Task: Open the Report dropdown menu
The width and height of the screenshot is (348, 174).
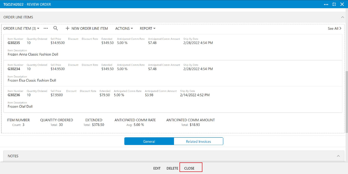Action: pos(148,28)
